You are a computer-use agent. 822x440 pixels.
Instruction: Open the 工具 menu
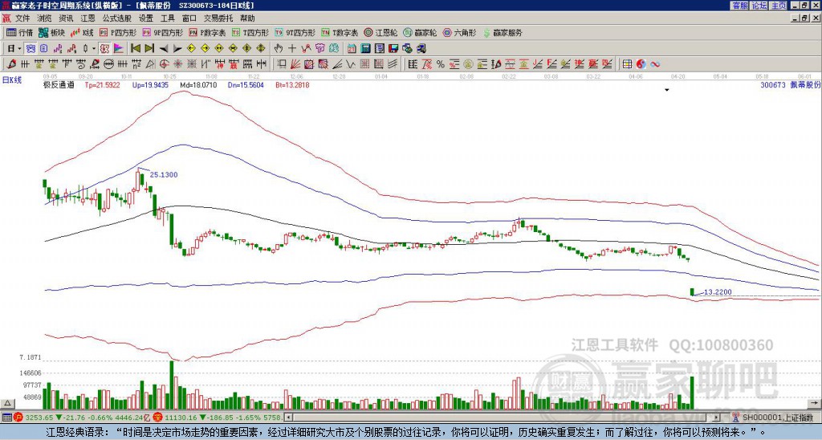coord(167,18)
